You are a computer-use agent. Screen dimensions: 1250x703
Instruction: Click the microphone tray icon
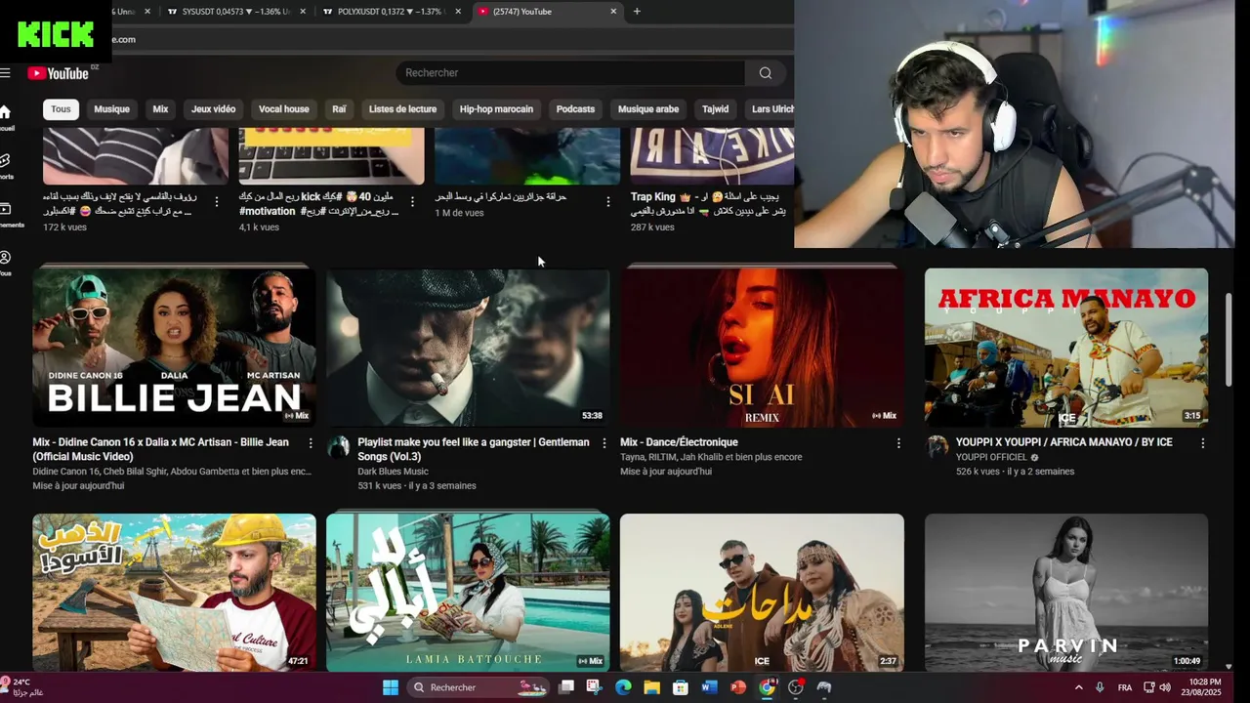coord(1101,687)
